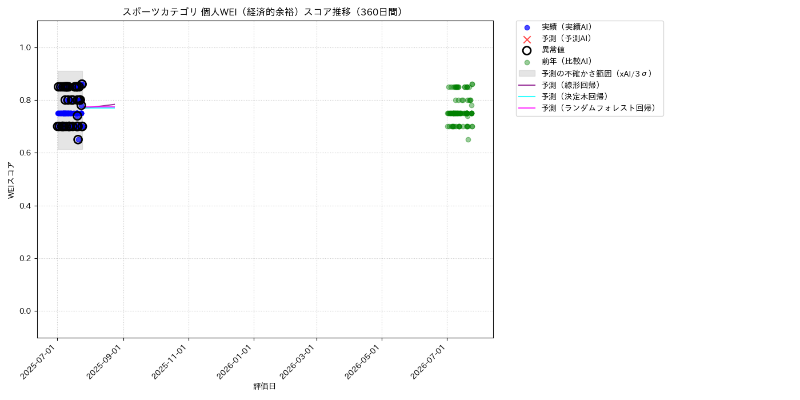Click the black circle 異常値 legend marker
This screenshot has height=400, width=800.
(x=527, y=50)
